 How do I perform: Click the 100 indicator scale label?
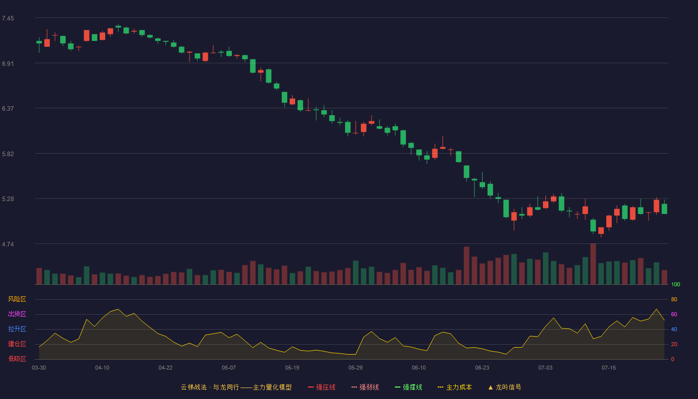pyautogui.click(x=676, y=285)
